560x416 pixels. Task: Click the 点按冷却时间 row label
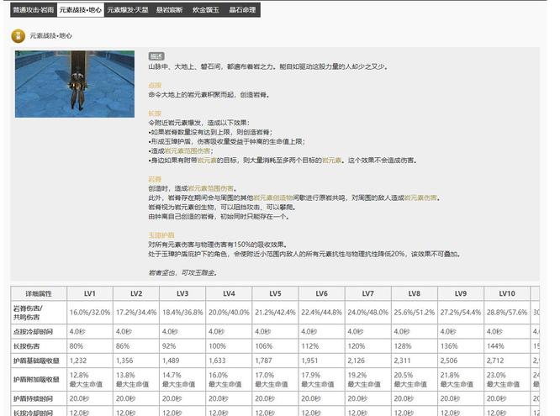[39, 331]
